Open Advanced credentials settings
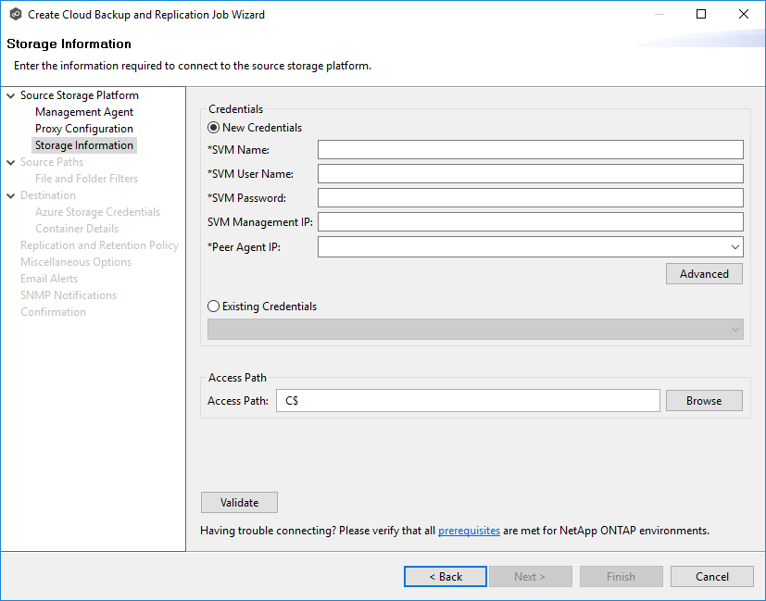The image size is (766, 601). click(704, 274)
